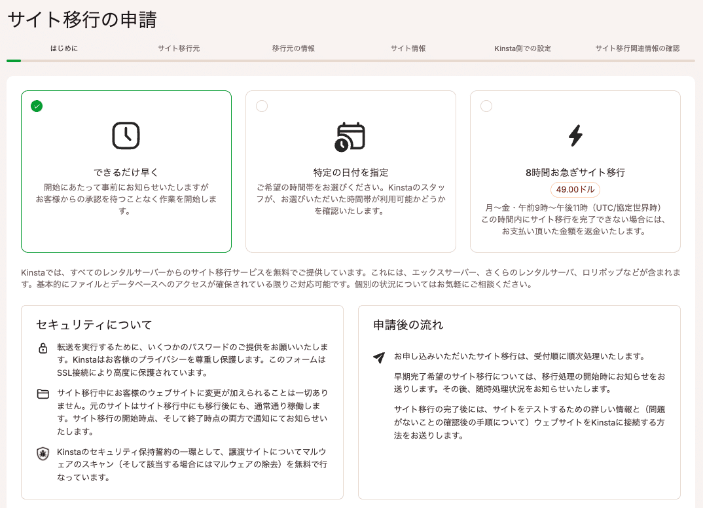Jump to サイト移行関連情報の確認 step
Screen dimensions: 703x508
click(637, 48)
